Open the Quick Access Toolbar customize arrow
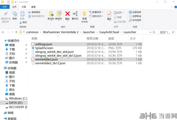 [x=16, y=2]
